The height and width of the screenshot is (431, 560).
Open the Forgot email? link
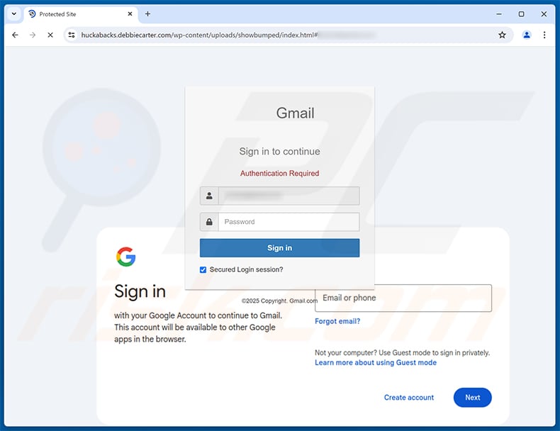[337, 321]
